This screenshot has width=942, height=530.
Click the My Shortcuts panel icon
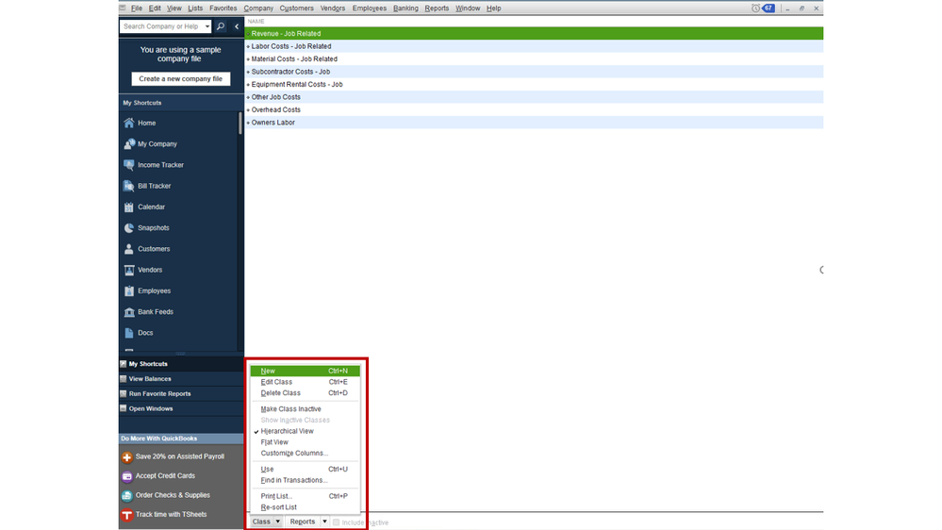(x=124, y=363)
